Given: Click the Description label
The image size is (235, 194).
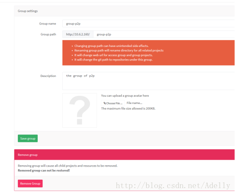Looking at the screenshot, I should click(x=48, y=76).
